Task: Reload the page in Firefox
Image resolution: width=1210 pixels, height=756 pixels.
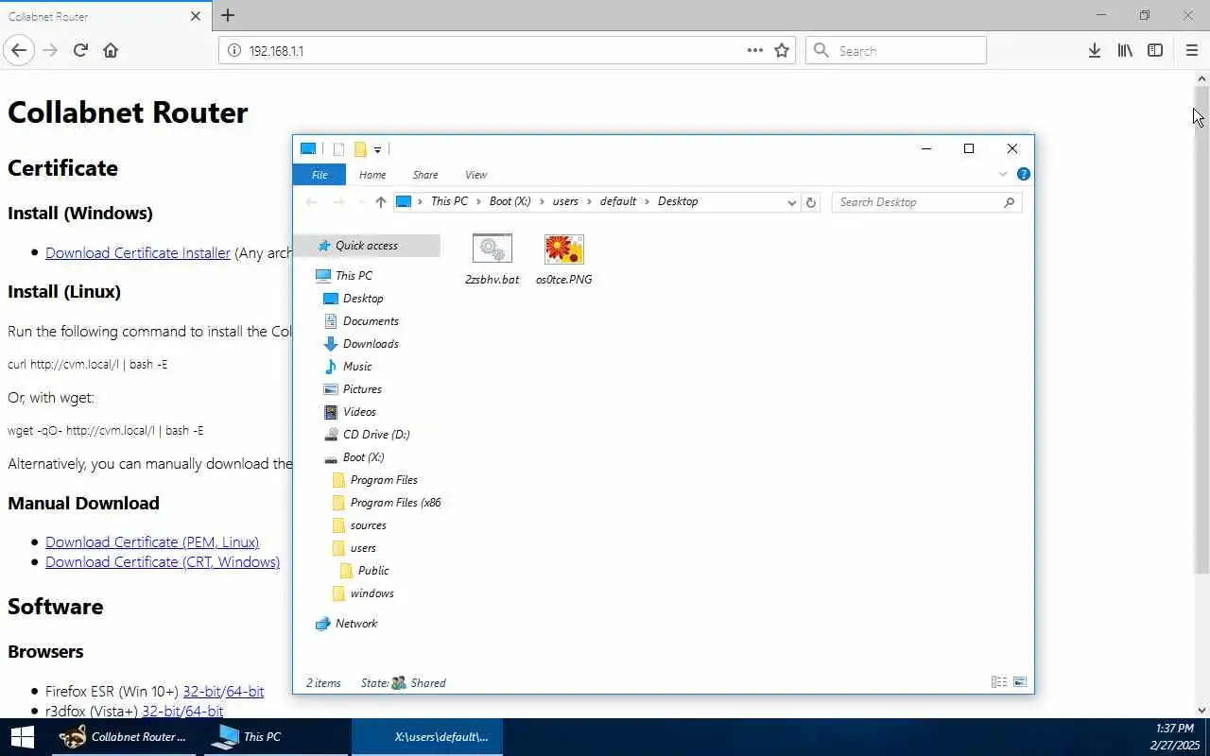Action: coord(80,50)
